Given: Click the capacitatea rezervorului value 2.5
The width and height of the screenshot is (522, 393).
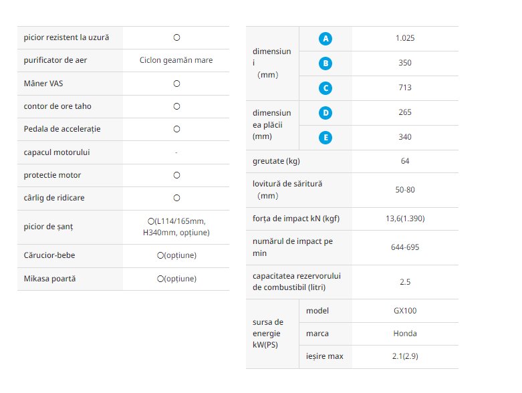Looking at the screenshot, I should [x=405, y=282].
